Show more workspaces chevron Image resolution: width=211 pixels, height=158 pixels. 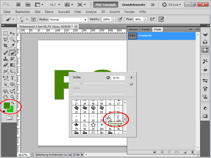click(x=153, y=5)
